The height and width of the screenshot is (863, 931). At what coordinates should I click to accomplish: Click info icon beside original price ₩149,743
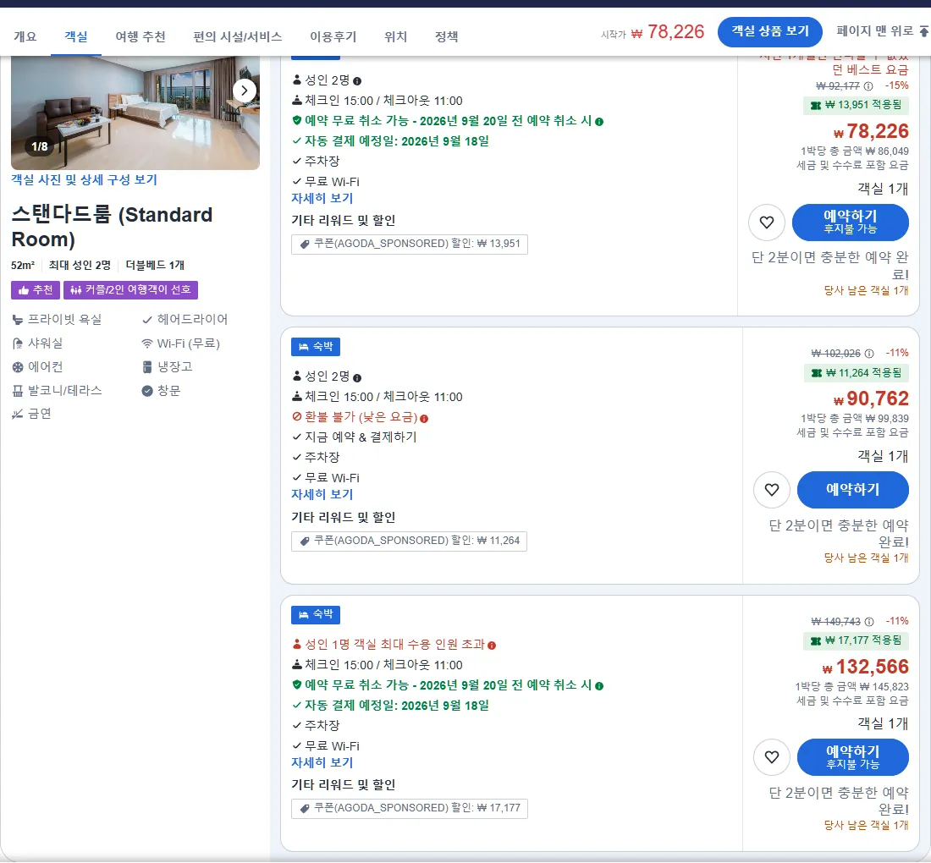pos(868,621)
